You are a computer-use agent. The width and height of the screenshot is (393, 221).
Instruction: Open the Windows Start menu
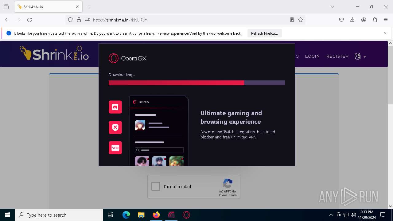(7, 215)
